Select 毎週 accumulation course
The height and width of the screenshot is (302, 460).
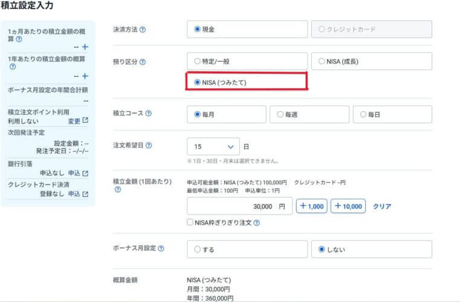[x=280, y=114]
